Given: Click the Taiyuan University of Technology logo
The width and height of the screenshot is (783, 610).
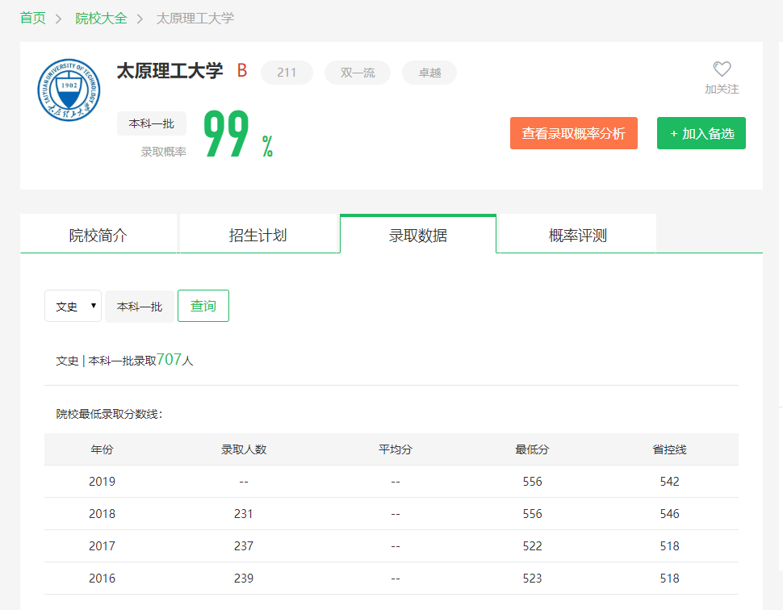Looking at the screenshot, I should (x=69, y=90).
